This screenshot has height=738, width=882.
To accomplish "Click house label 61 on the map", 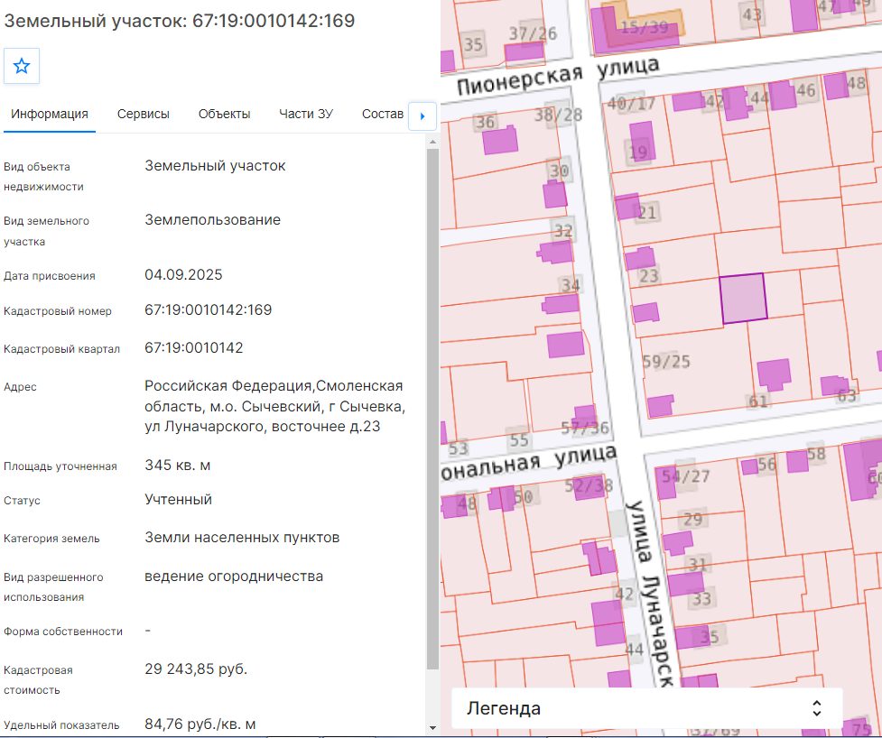I will tap(757, 401).
